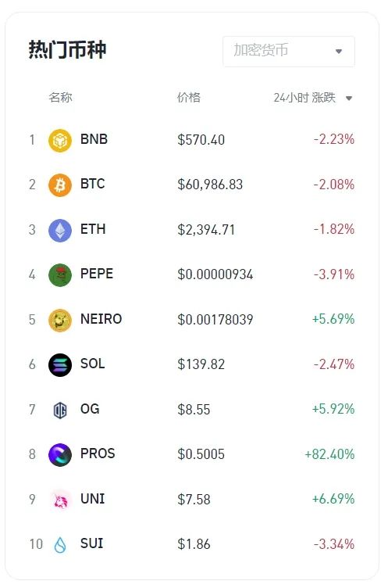Click the blue SUI droplet icon
388x588 pixels.
(60, 545)
